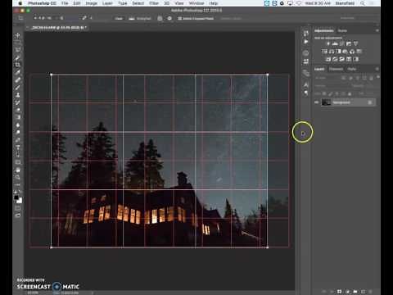Select the Path Selection tool
Viewport: 393px width, 295px height.
coord(18,155)
